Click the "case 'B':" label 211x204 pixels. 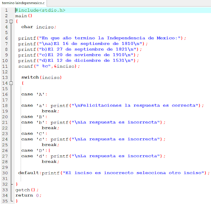tap(34, 117)
